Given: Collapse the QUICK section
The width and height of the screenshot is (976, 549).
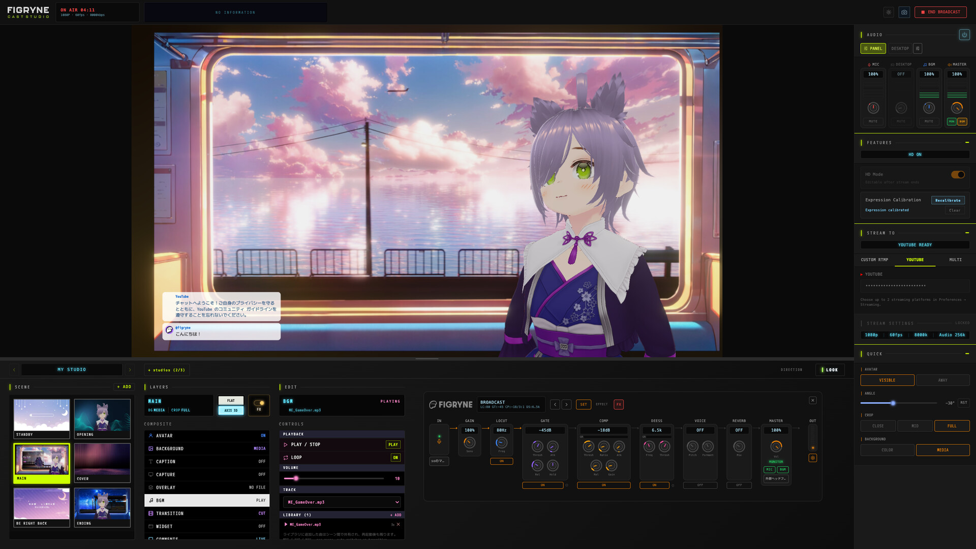Looking at the screenshot, I should click(x=967, y=354).
